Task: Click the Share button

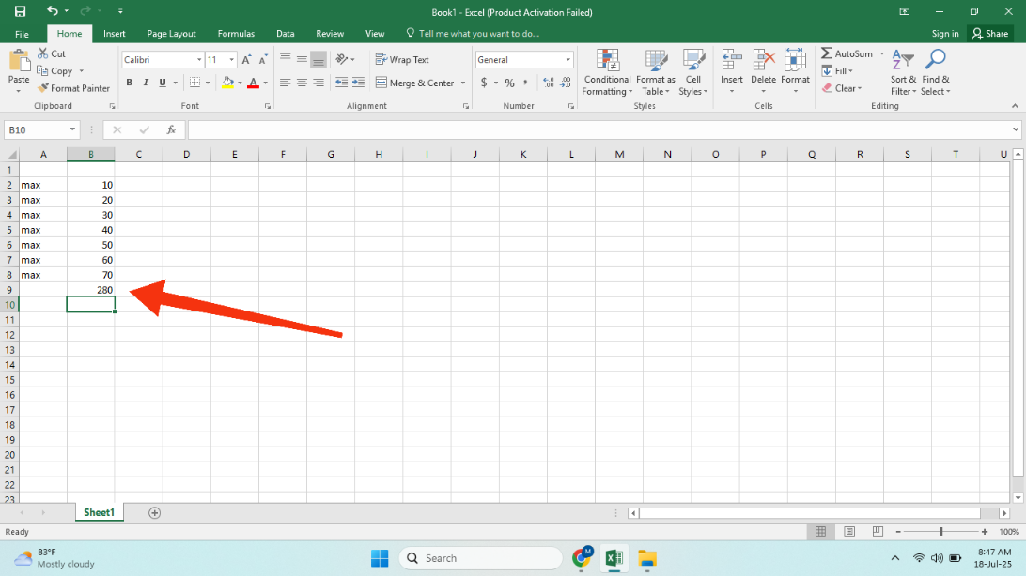Action: point(990,34)
